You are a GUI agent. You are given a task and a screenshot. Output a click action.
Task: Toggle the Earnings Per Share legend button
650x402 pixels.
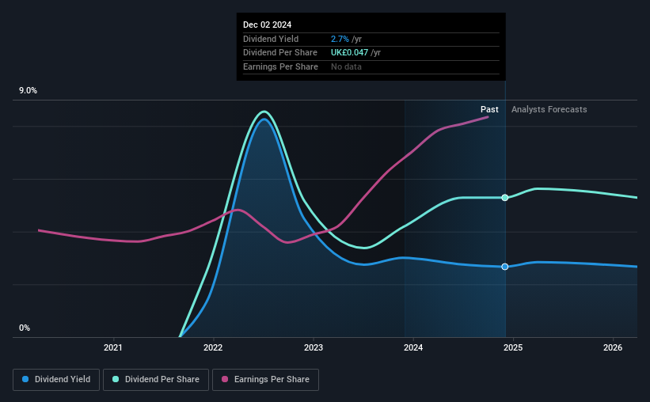[265, 380]
